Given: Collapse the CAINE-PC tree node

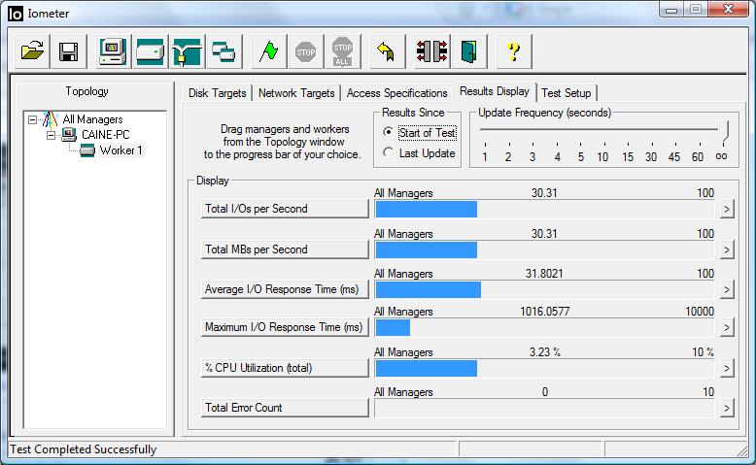Looking at the screenshot, I should (x=51, y=135).
